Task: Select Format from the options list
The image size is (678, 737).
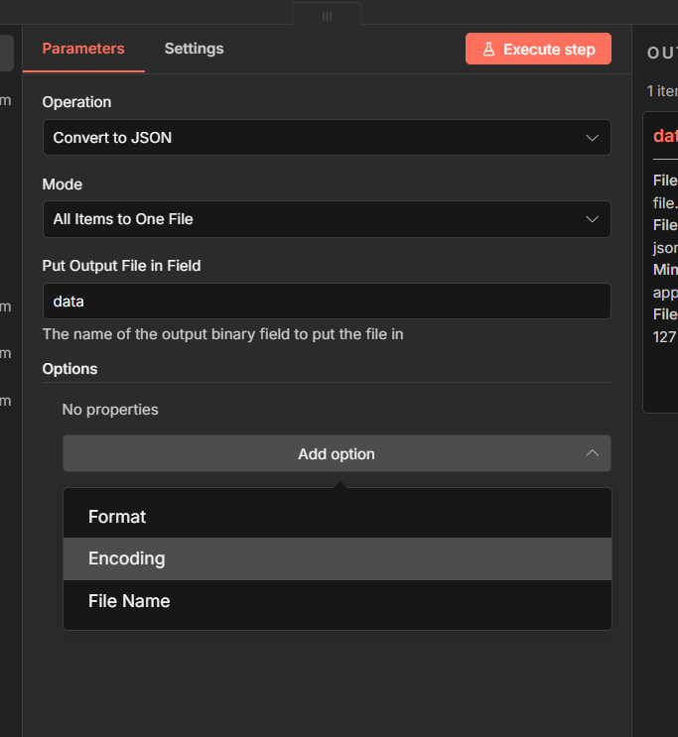Action: [117, 517]
